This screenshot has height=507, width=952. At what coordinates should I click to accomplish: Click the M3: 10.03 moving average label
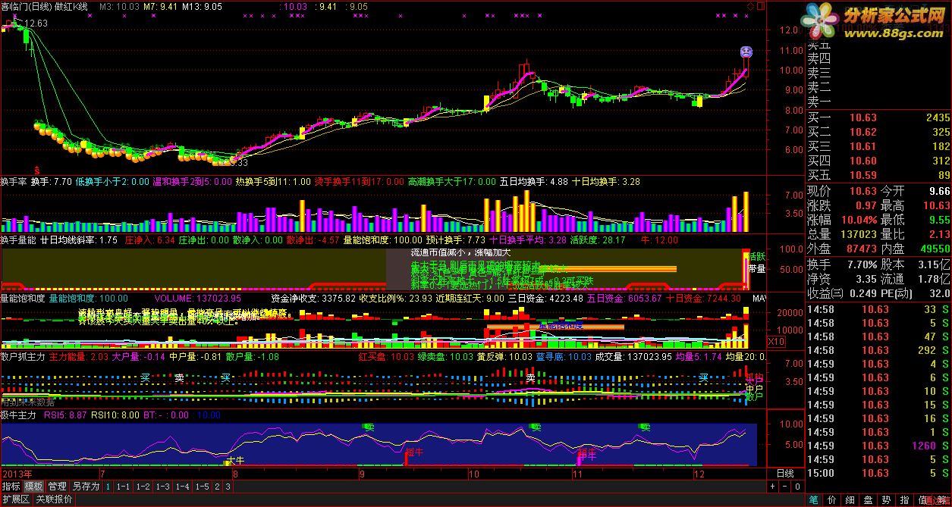tap(119, 6)
